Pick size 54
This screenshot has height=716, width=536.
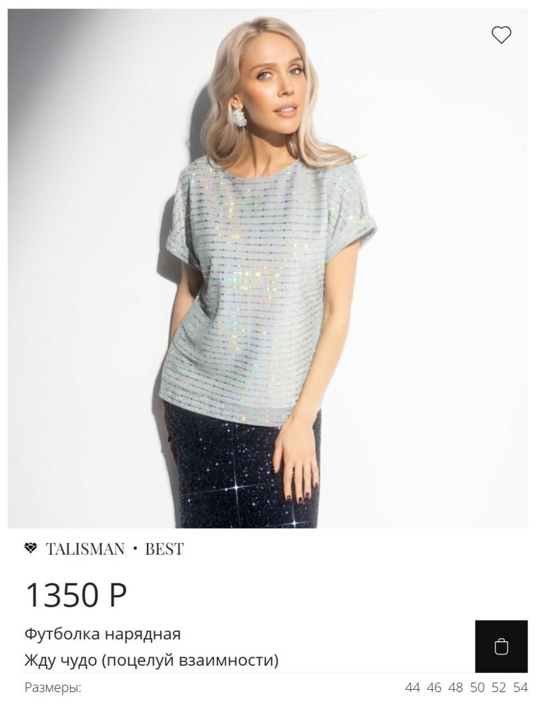[x=520, y=688]
